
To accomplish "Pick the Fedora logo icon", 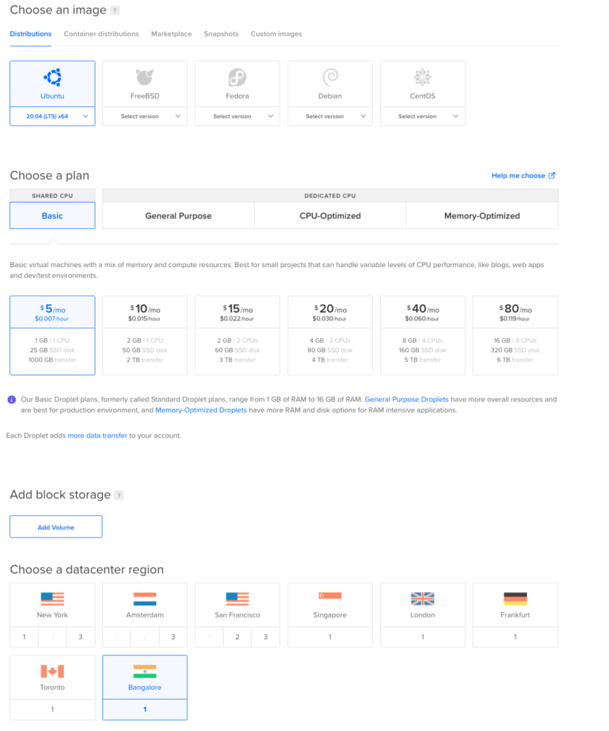I will coord(237,77).
